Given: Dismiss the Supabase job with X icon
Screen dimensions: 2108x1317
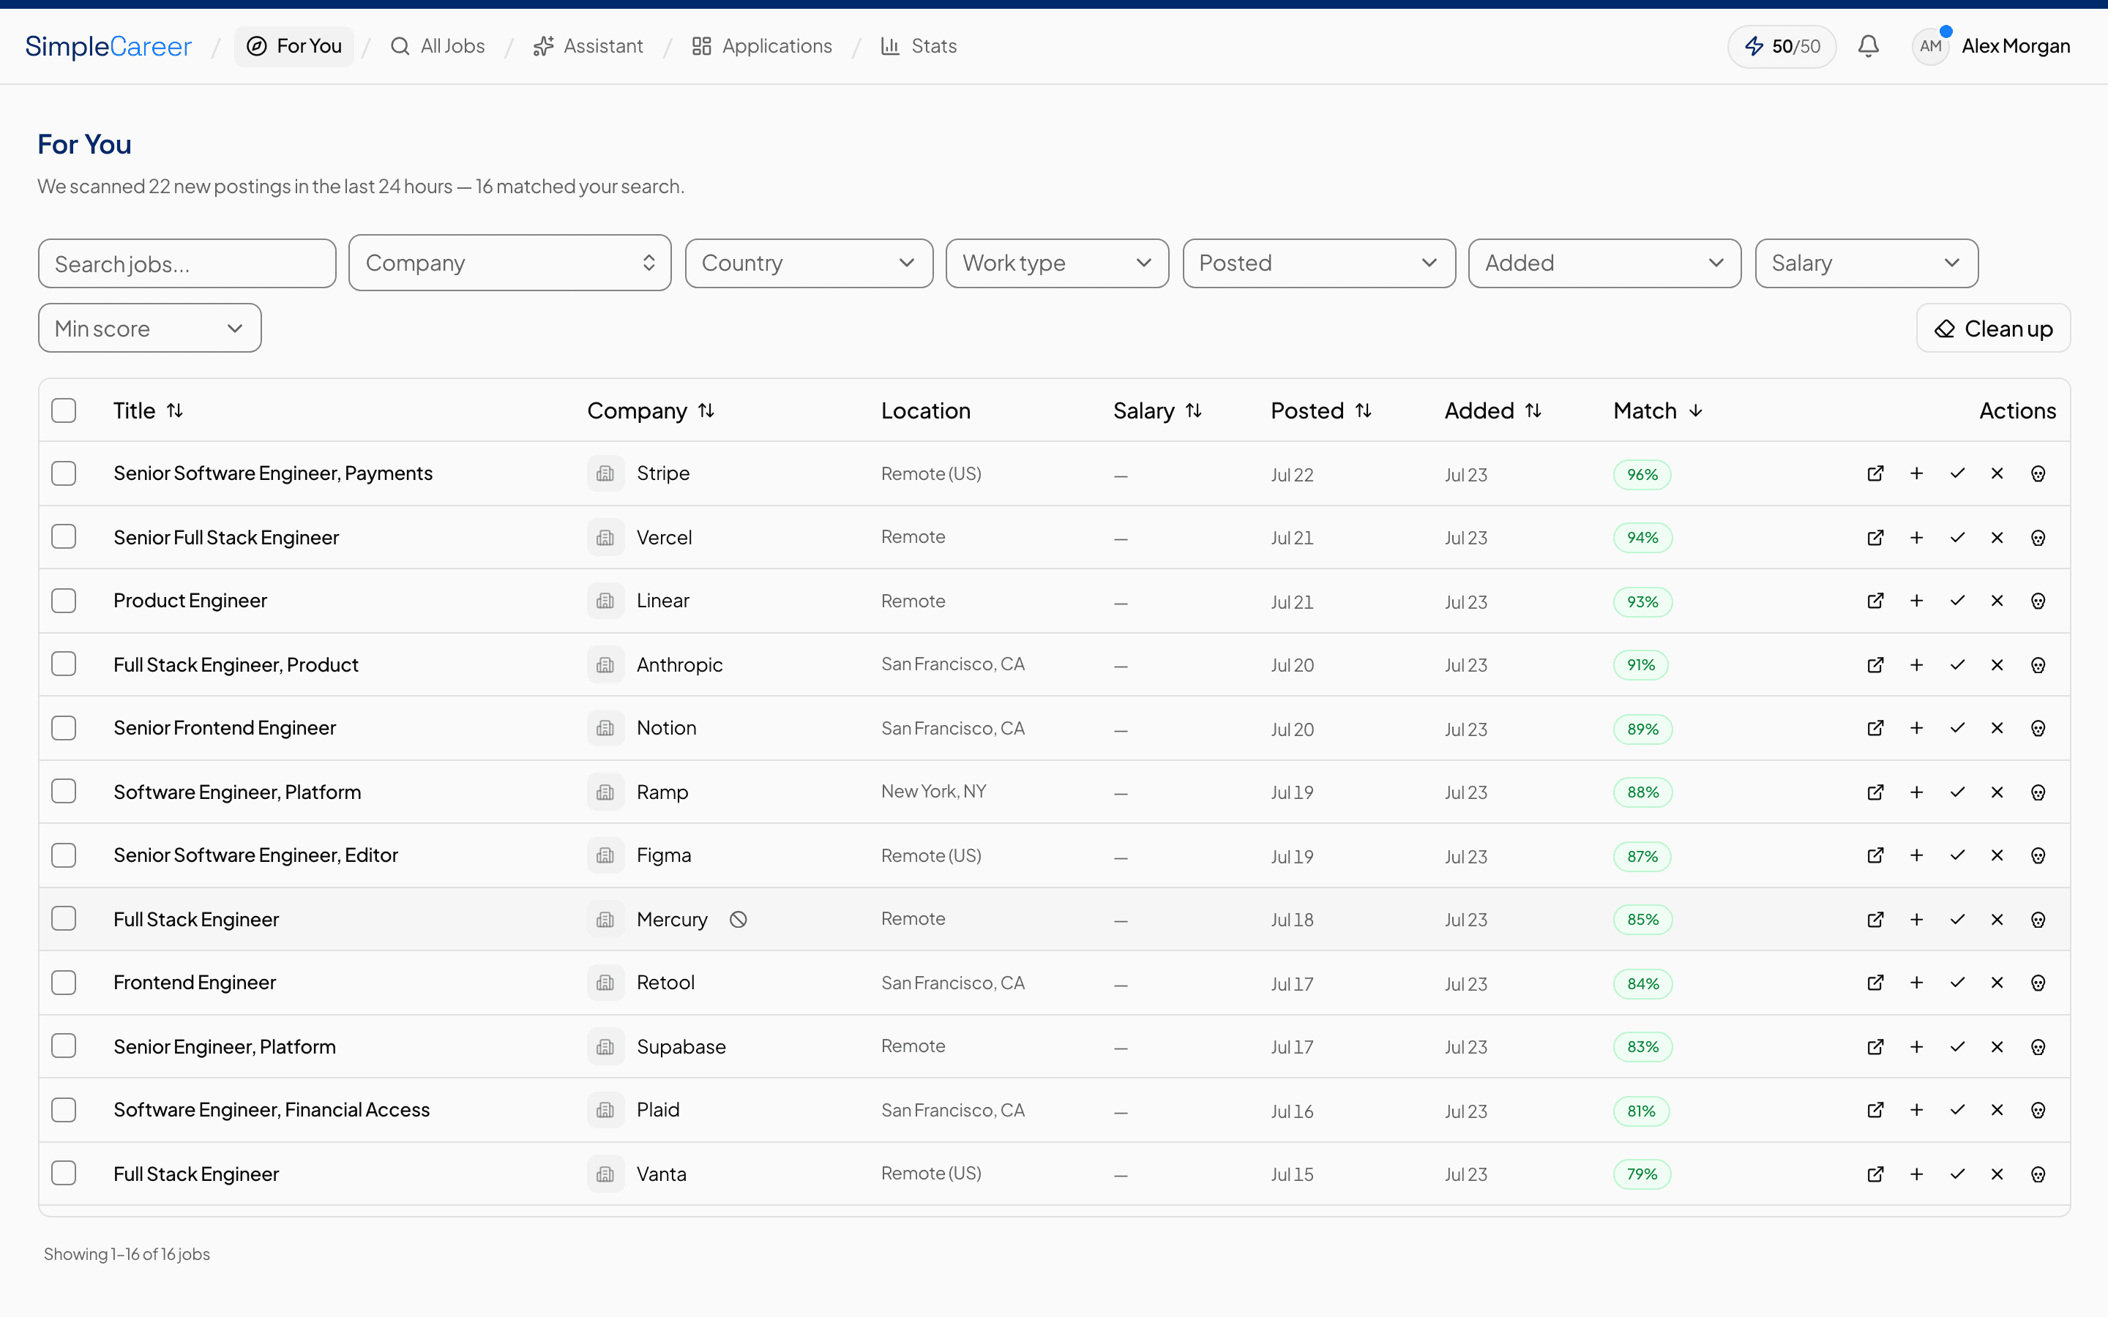Looking at the screenshot, I should tap(1997, 1046).
